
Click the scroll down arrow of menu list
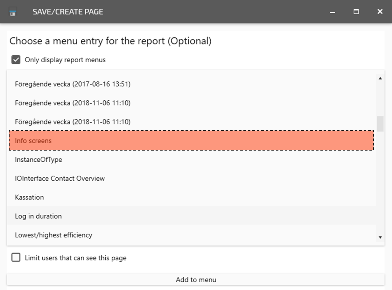pyautogui.click(x=380, y=237)
